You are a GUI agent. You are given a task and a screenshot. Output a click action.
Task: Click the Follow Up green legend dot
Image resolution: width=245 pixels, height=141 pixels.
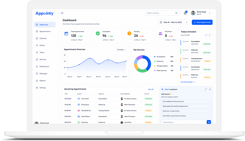point(155,61)
